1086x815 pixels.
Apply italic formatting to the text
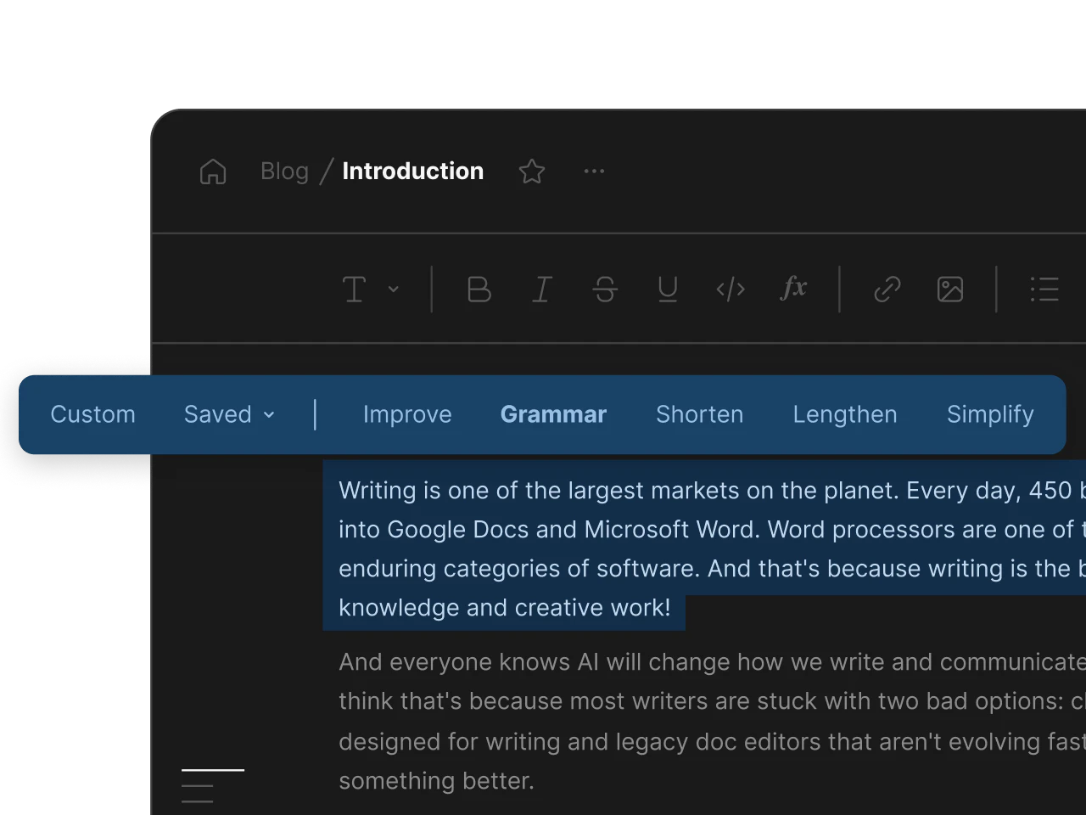pos(541,289)
